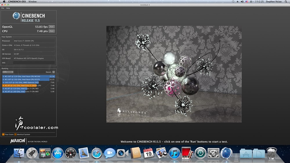Viewport: 290px width, 163px height.
Task: Open Time Machine icon in dock
Action: pos(200,153)
